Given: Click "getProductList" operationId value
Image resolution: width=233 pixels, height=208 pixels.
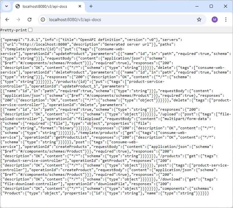Looking at the screenshot, I should click(x=72, y=137).
